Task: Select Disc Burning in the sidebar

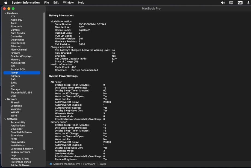Action: pyautogui.click(x=18, y=43)
